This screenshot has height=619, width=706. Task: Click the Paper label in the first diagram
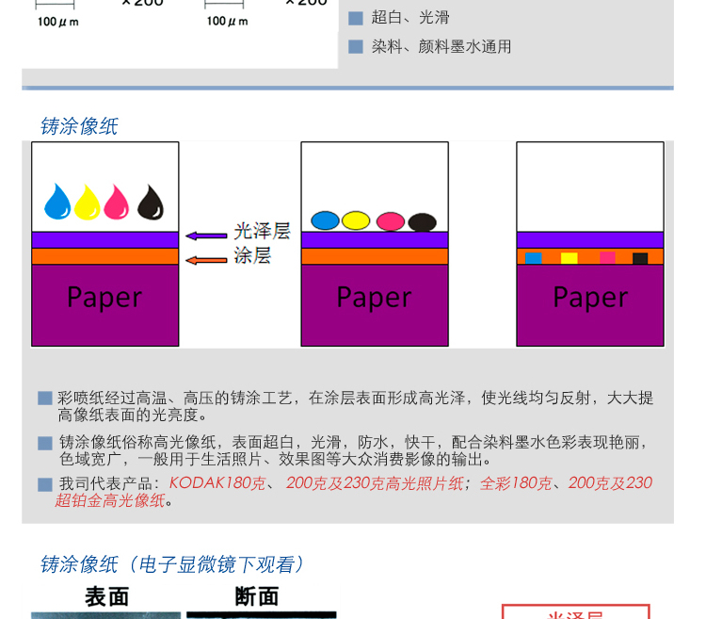click(x=104, y=298)
